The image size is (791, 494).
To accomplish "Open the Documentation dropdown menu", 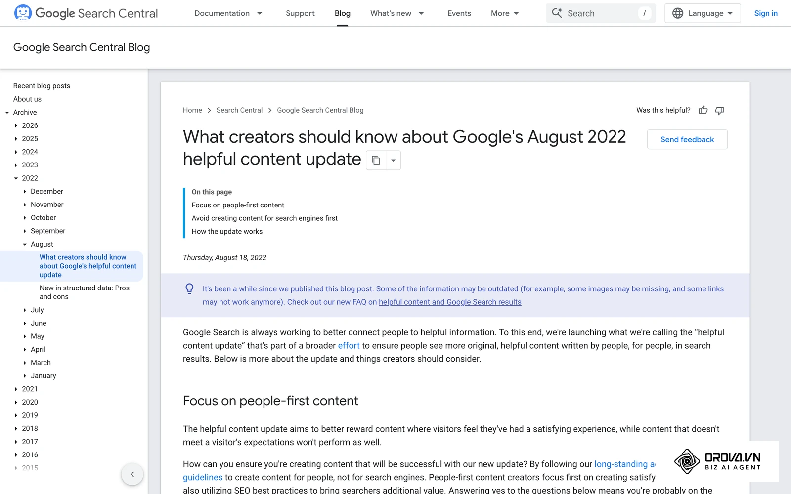I will (x=228, y=13).
